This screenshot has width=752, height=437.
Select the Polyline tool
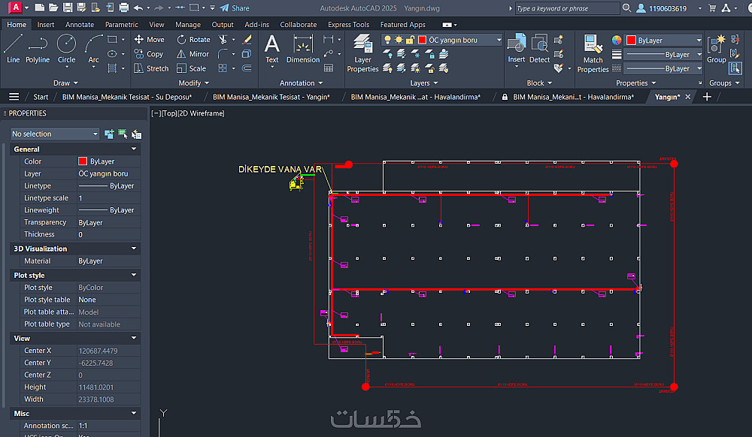[38, 48]
